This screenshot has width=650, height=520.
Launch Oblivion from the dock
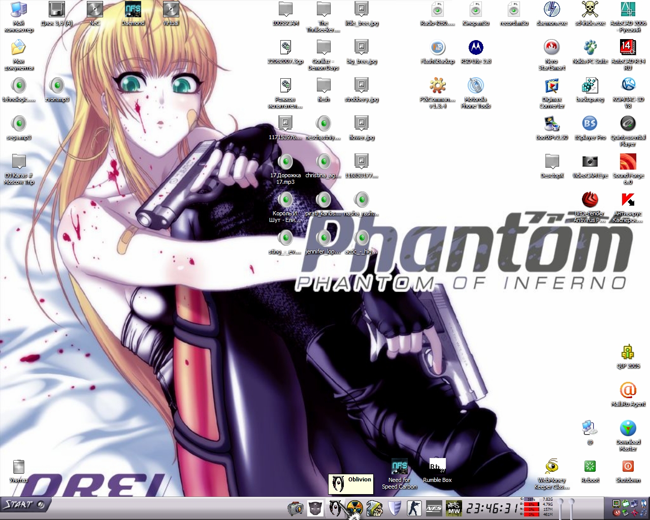(x=335, y=508)
